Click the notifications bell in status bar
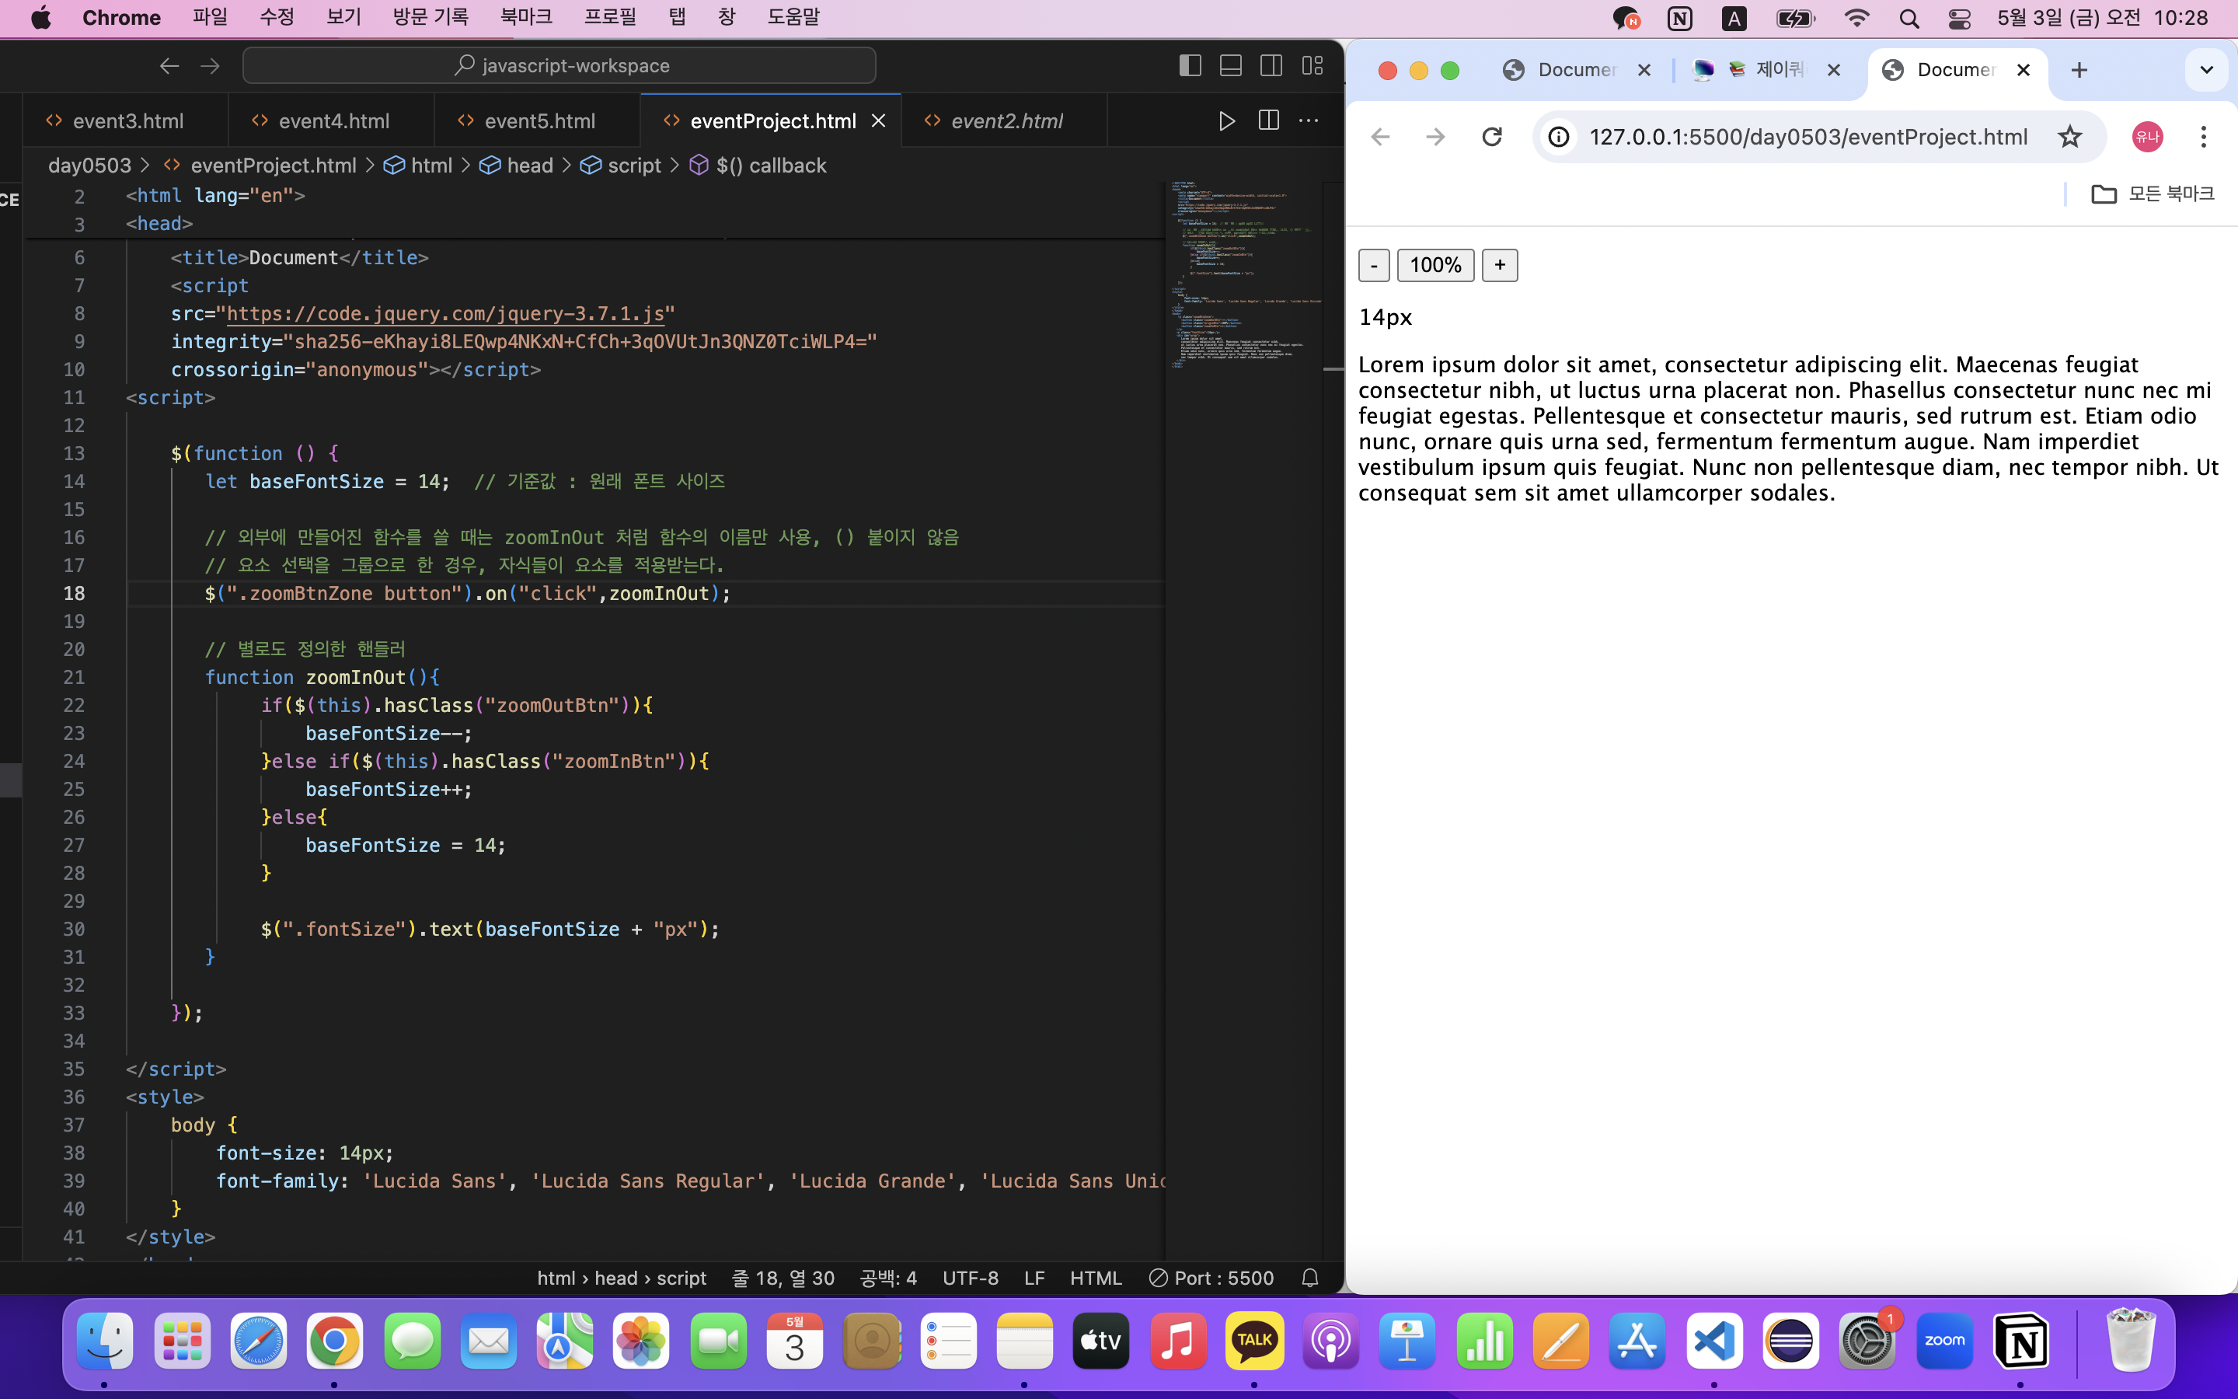The height and width of the screenshot is (1399, 2238). click(x=1310, y=1278)
